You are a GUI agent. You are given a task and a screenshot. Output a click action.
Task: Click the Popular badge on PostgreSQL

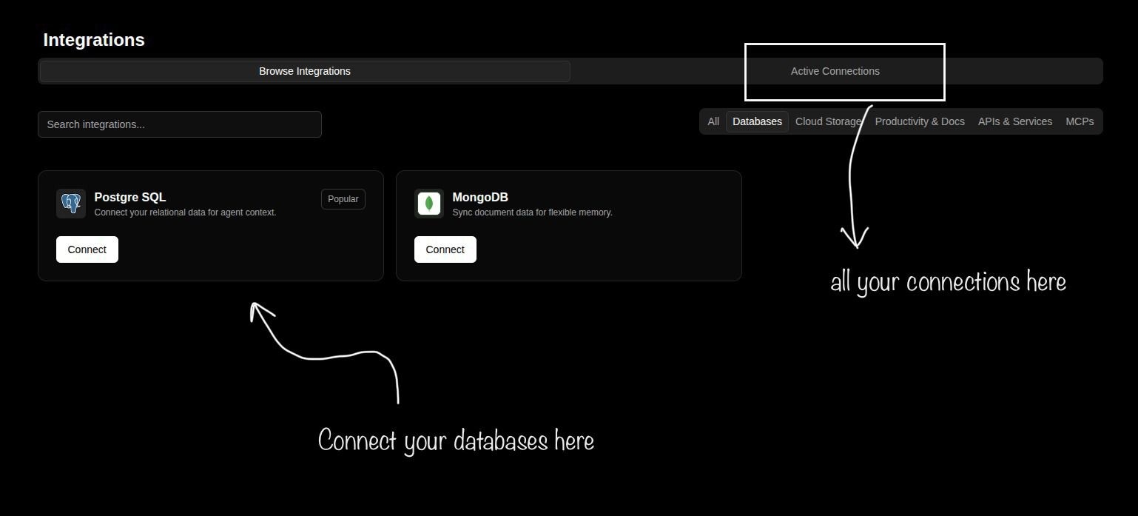pyautogui.click(x=343, y=198)
